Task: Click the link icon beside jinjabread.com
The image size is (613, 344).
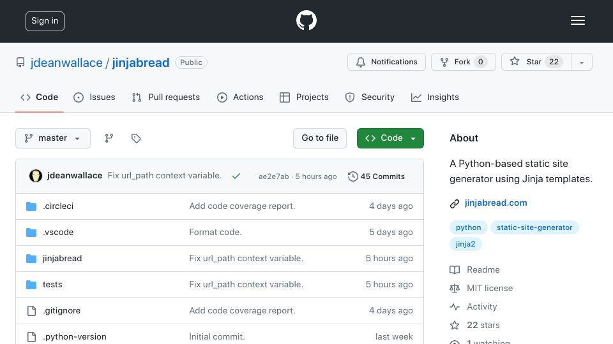Action: [454, 203]
